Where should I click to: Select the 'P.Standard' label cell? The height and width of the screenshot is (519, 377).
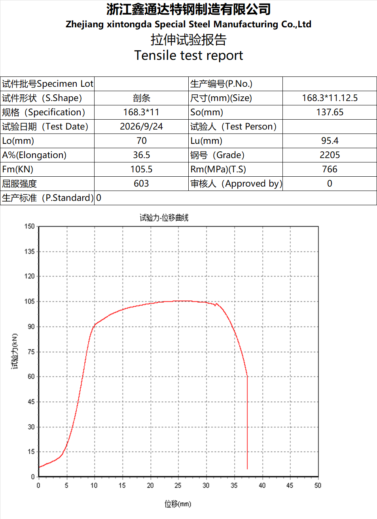pos(47,198)
